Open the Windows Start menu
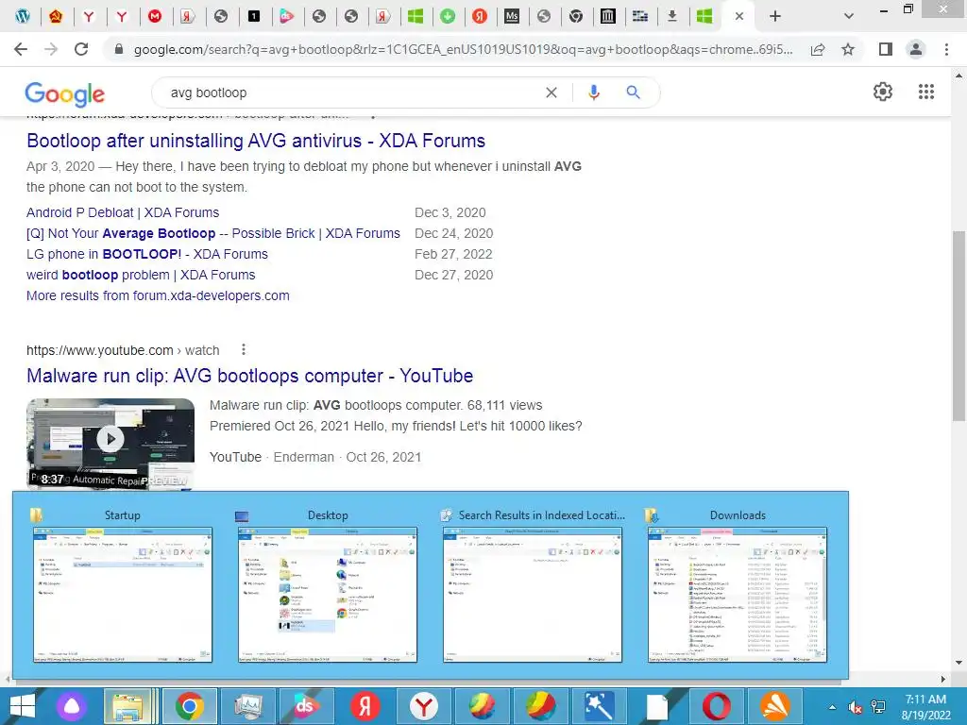This screenshot has height=725, width=967. (x=23, y=706)
